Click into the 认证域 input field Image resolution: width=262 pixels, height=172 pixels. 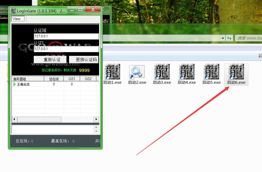[66, 36]
